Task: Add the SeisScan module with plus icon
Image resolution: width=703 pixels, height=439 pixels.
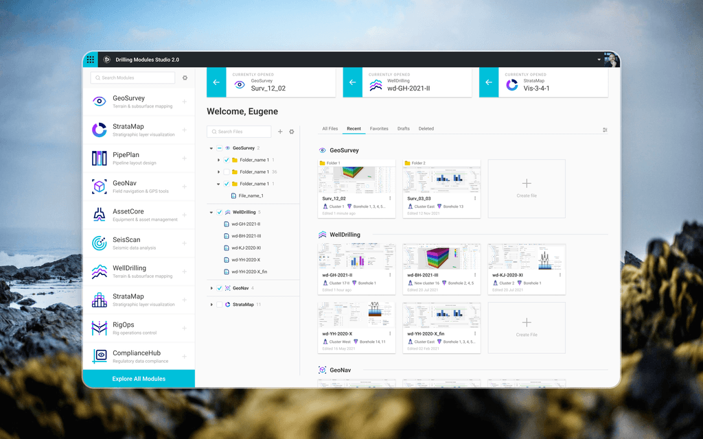Action: pyautogui.click(x=184, y=244)
